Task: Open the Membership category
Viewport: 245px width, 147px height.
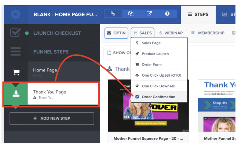Action: pyautogui.click(x=208, y=33)
